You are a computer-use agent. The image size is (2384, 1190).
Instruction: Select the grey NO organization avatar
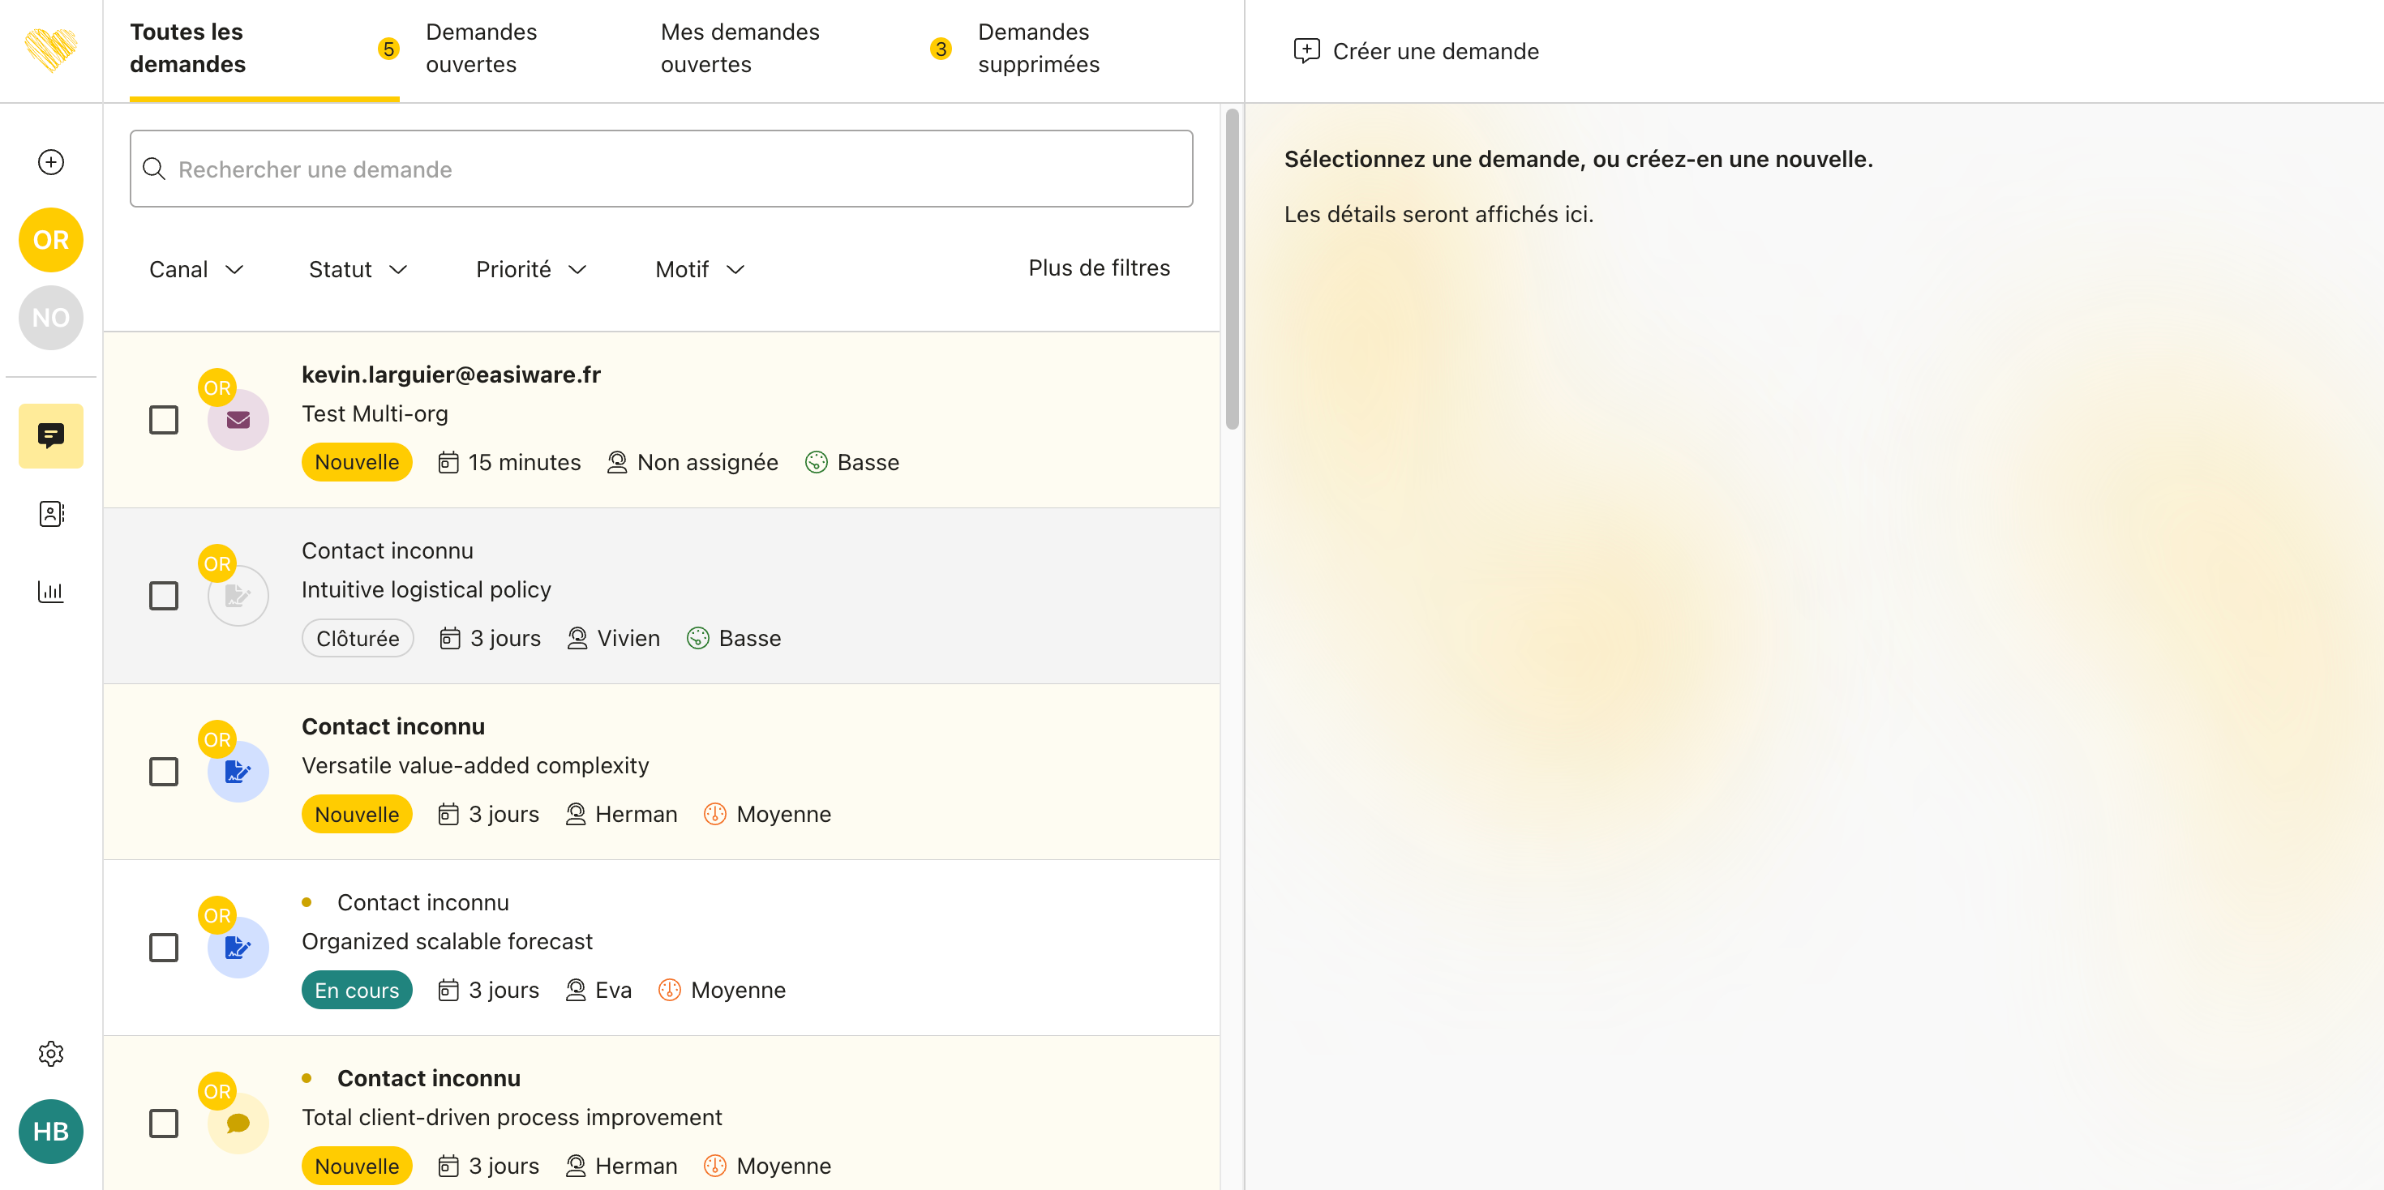(51, 318)
